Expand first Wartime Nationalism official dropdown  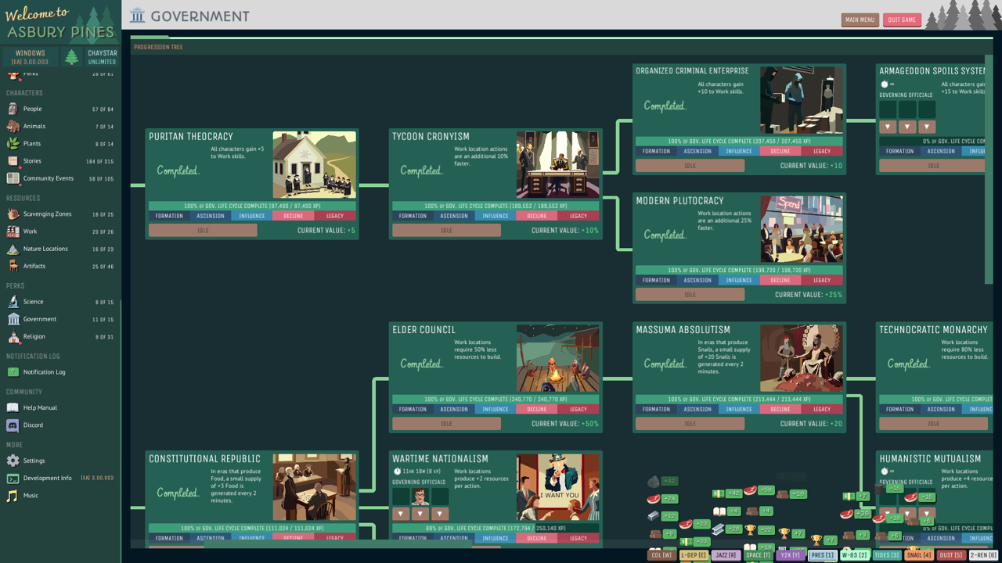coord(401,514)
